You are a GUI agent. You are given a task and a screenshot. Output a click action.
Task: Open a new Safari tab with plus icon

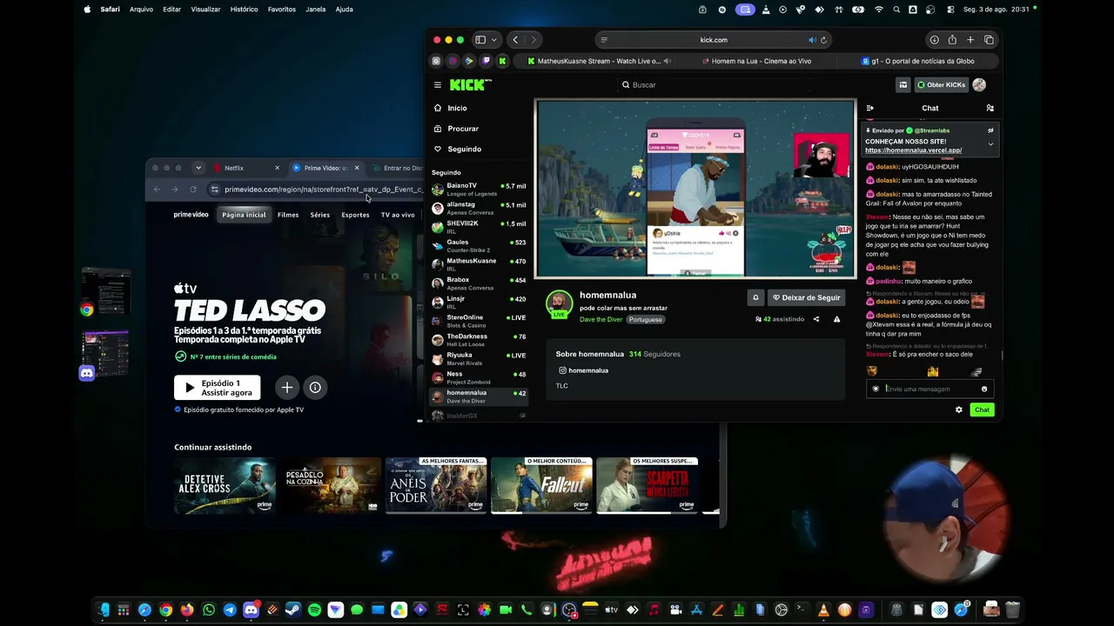(970, 40)
